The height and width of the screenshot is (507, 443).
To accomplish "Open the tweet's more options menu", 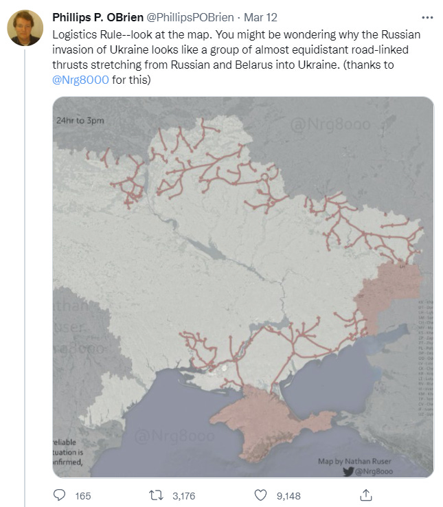I will coord(427,18).
